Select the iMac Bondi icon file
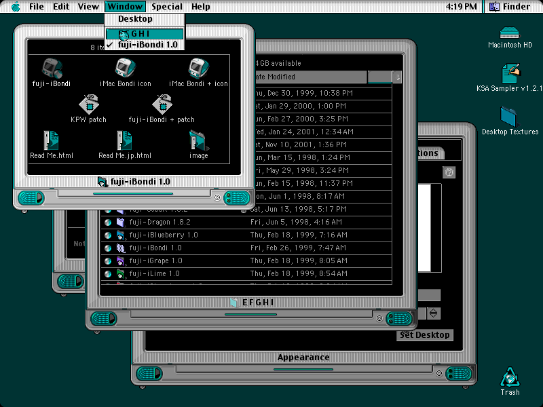The width and height of the screenshot is (543, 407). [x=126, y=68]
